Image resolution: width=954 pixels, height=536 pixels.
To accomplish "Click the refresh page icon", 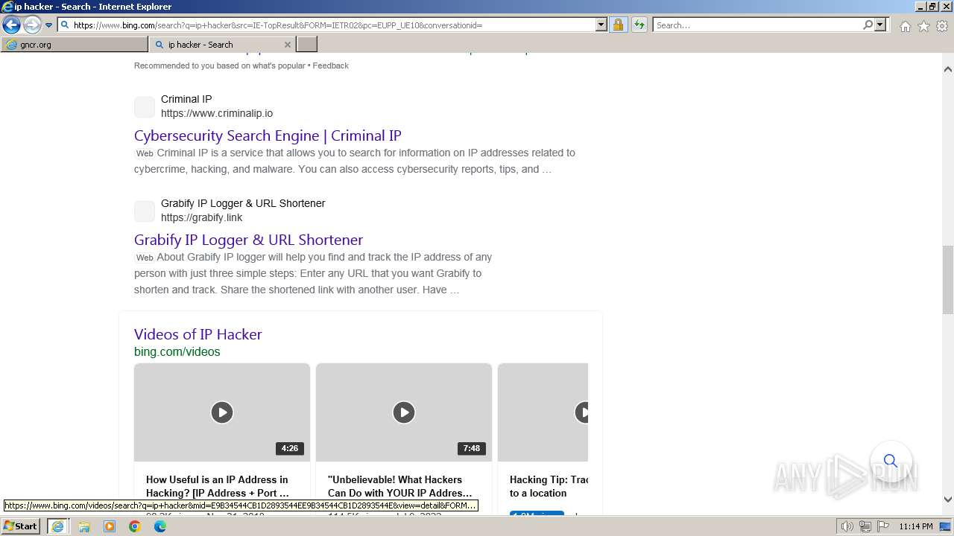I will 639,25.
